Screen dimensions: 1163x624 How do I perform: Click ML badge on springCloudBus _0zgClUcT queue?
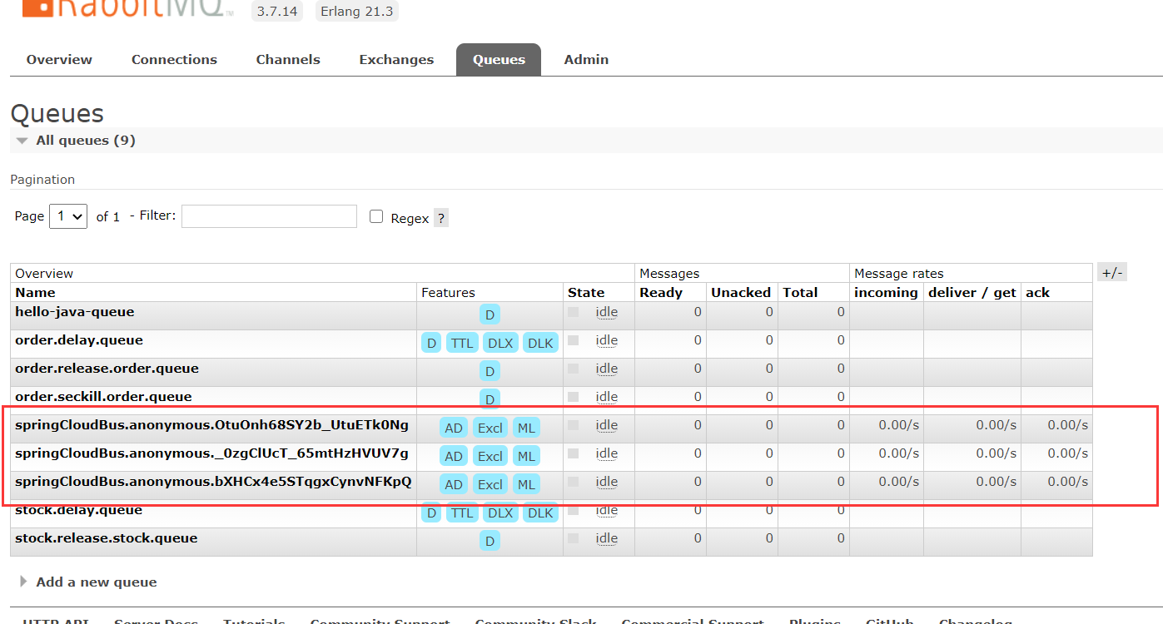coord(526,456)
